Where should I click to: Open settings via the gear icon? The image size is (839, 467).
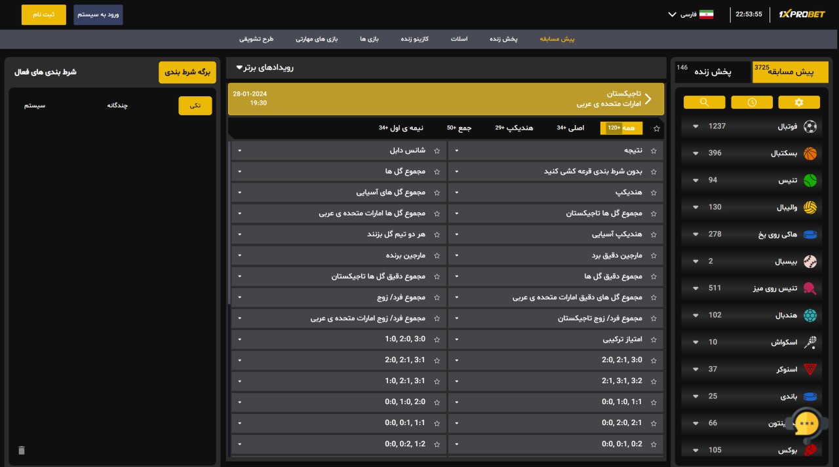pos(799,102)
